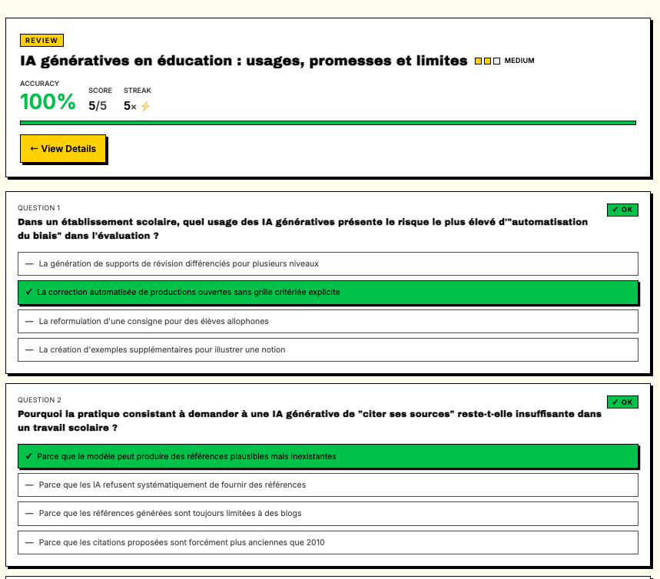Click the 5/5 score value
This screenshot has width=660, height=579.
(98, 106)
